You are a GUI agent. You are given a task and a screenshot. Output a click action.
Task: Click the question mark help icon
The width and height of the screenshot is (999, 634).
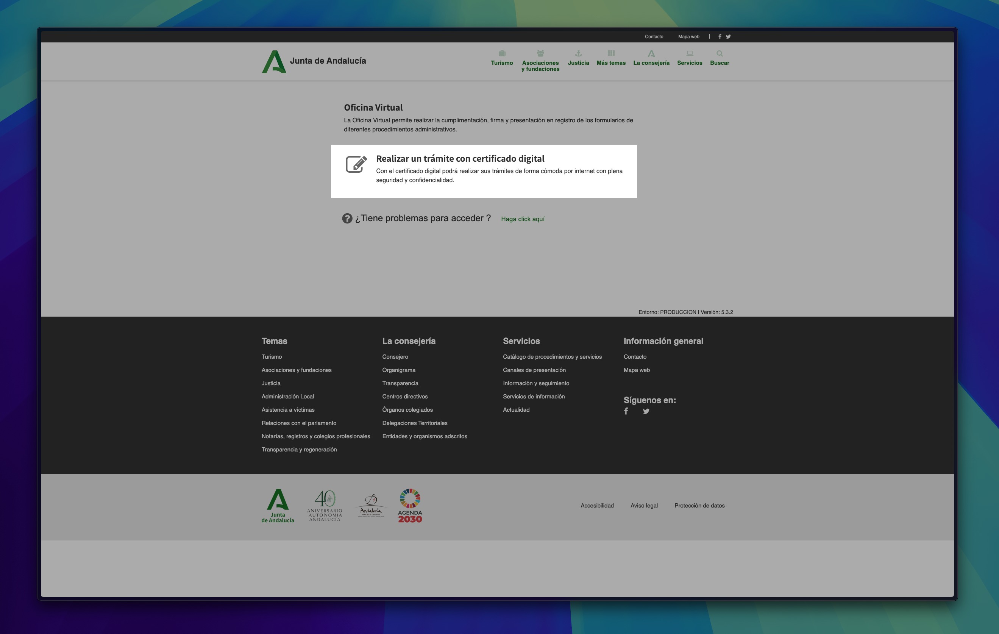tap(347, 218)
